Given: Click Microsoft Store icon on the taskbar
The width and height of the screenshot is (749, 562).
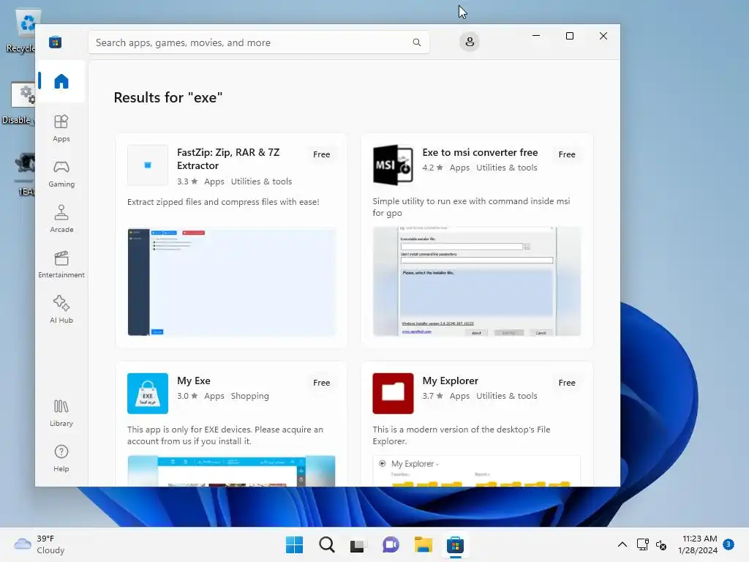Looking at the screenshot, I should coord(455,544).
